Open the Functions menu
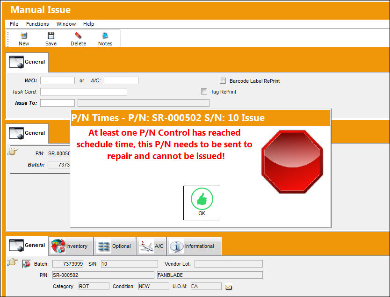Image resolution: width=390 pixels, height=297 pixels. tap(37, 24)
